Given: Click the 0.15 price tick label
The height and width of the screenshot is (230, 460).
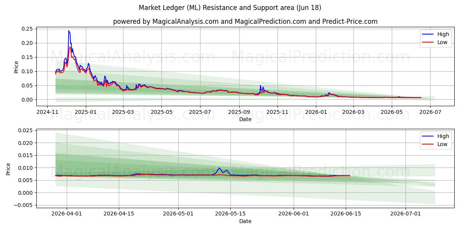Looking at the screenshot, I should [27, 57].
